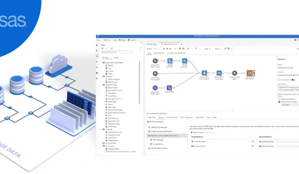299x174 pixels.
Task: Select Maintain historical data (SCD Type 2) option
Action: 167,136
